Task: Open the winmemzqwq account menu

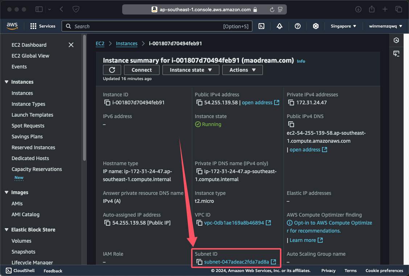Action: [x=385, y=26]
